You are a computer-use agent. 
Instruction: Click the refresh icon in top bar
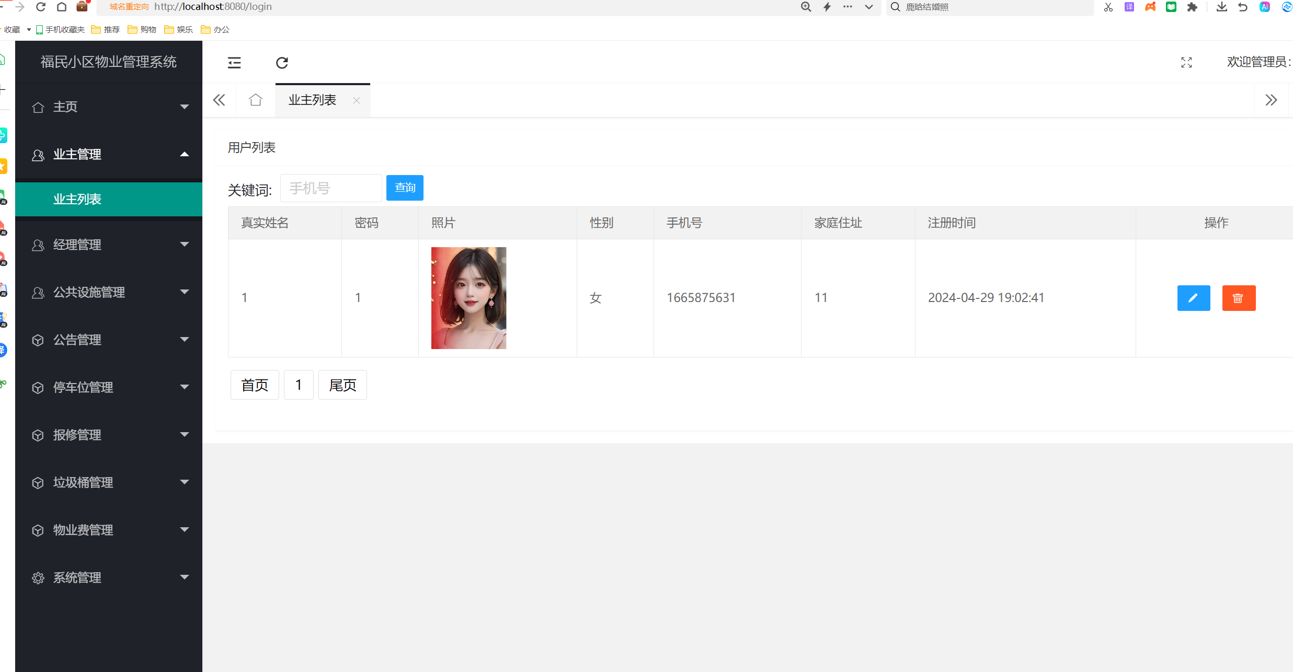point(282,63)
